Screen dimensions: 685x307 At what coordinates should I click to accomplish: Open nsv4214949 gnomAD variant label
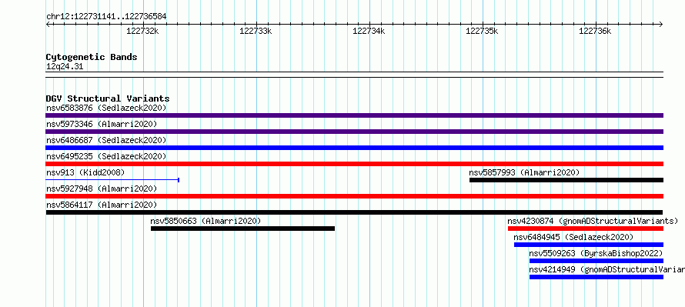pyautogui.click(x=606, y=269)
